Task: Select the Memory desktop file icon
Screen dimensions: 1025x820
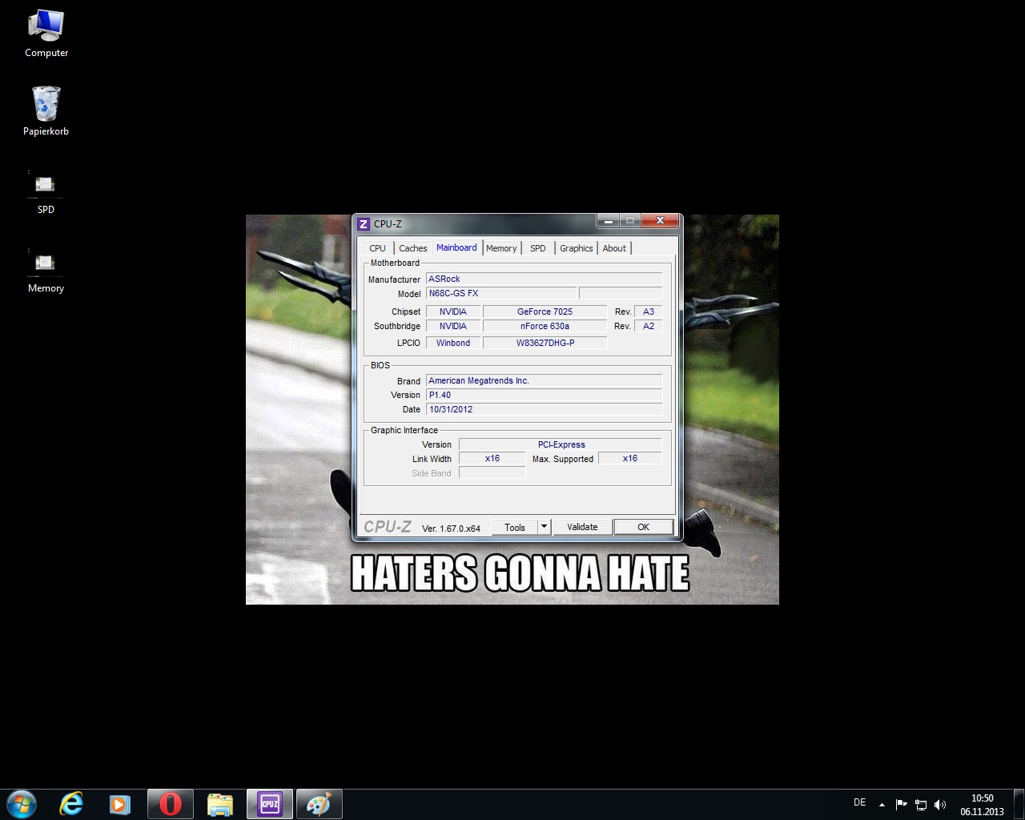Action: tap(46, 271)
